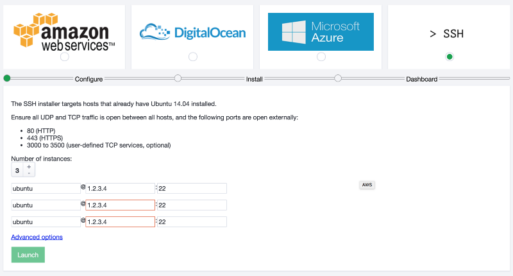The image size is (513, 276).
Task: Select the Microsoft Azure radio button
Action: click(321, 56)
